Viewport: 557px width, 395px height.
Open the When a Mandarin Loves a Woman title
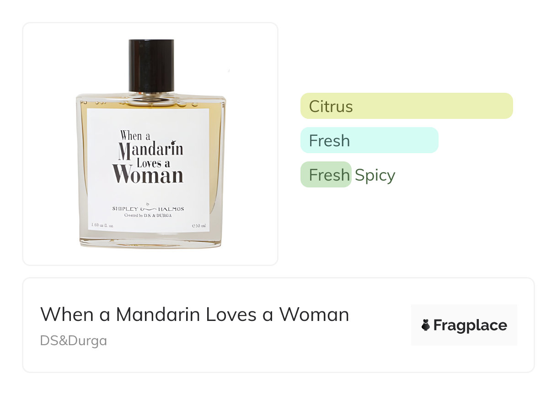[194, 315]
